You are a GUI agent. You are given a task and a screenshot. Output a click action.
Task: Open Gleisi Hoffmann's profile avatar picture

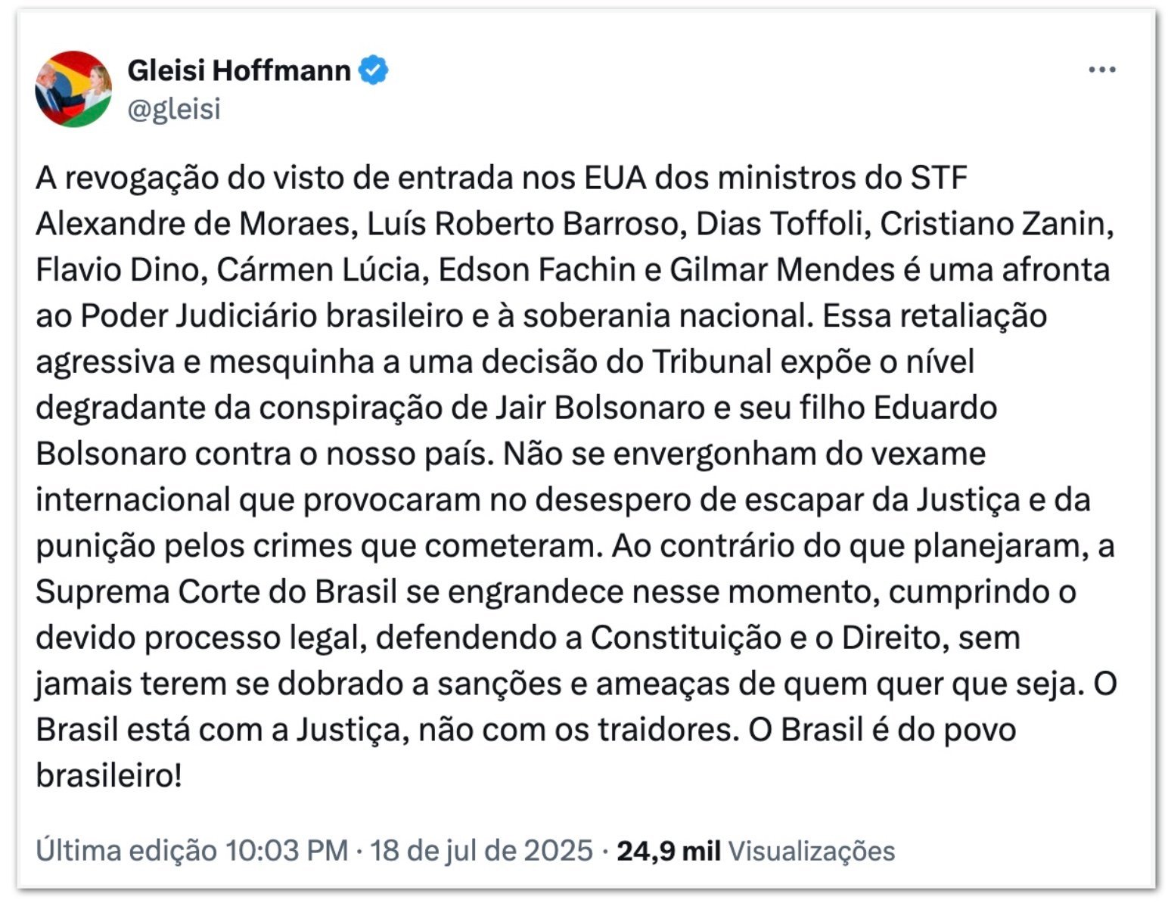click(73, 88)
